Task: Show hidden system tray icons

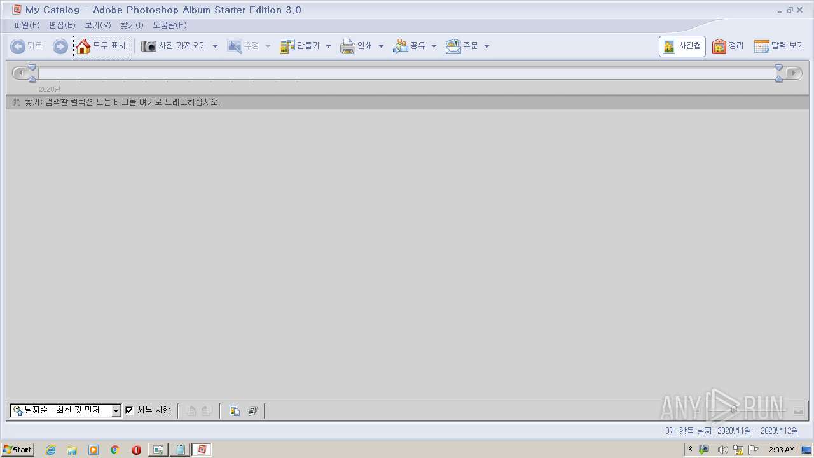Action: pyautogui.click(x=691, y=449)
